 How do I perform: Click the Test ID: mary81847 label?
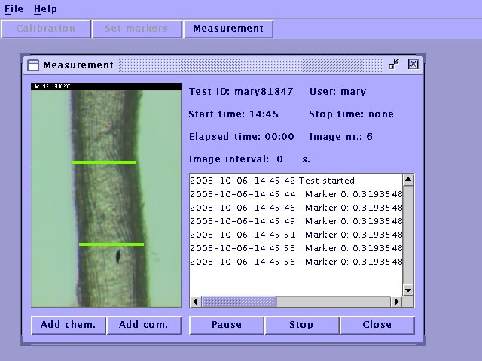pos(241,92)
